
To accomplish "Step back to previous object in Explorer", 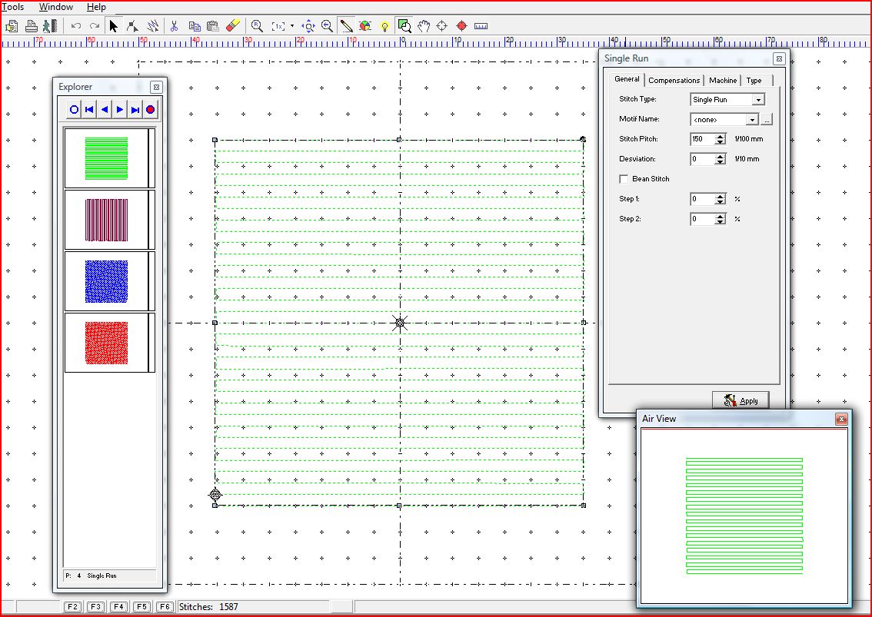I will 105,110.
